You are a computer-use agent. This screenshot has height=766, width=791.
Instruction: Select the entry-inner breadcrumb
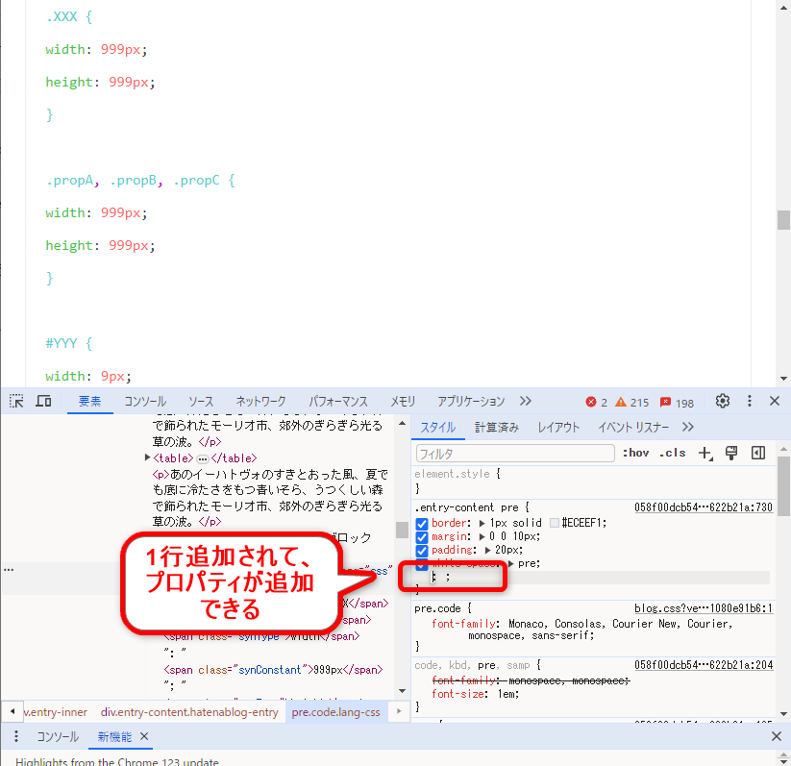[56, 712]
